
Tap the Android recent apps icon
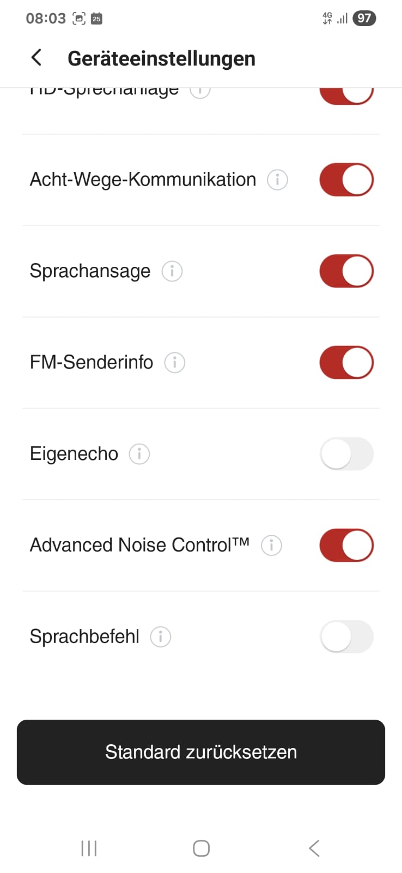coord(89,848)
